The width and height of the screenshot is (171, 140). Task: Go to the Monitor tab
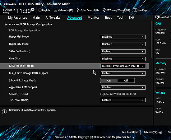tap(94, 17)
